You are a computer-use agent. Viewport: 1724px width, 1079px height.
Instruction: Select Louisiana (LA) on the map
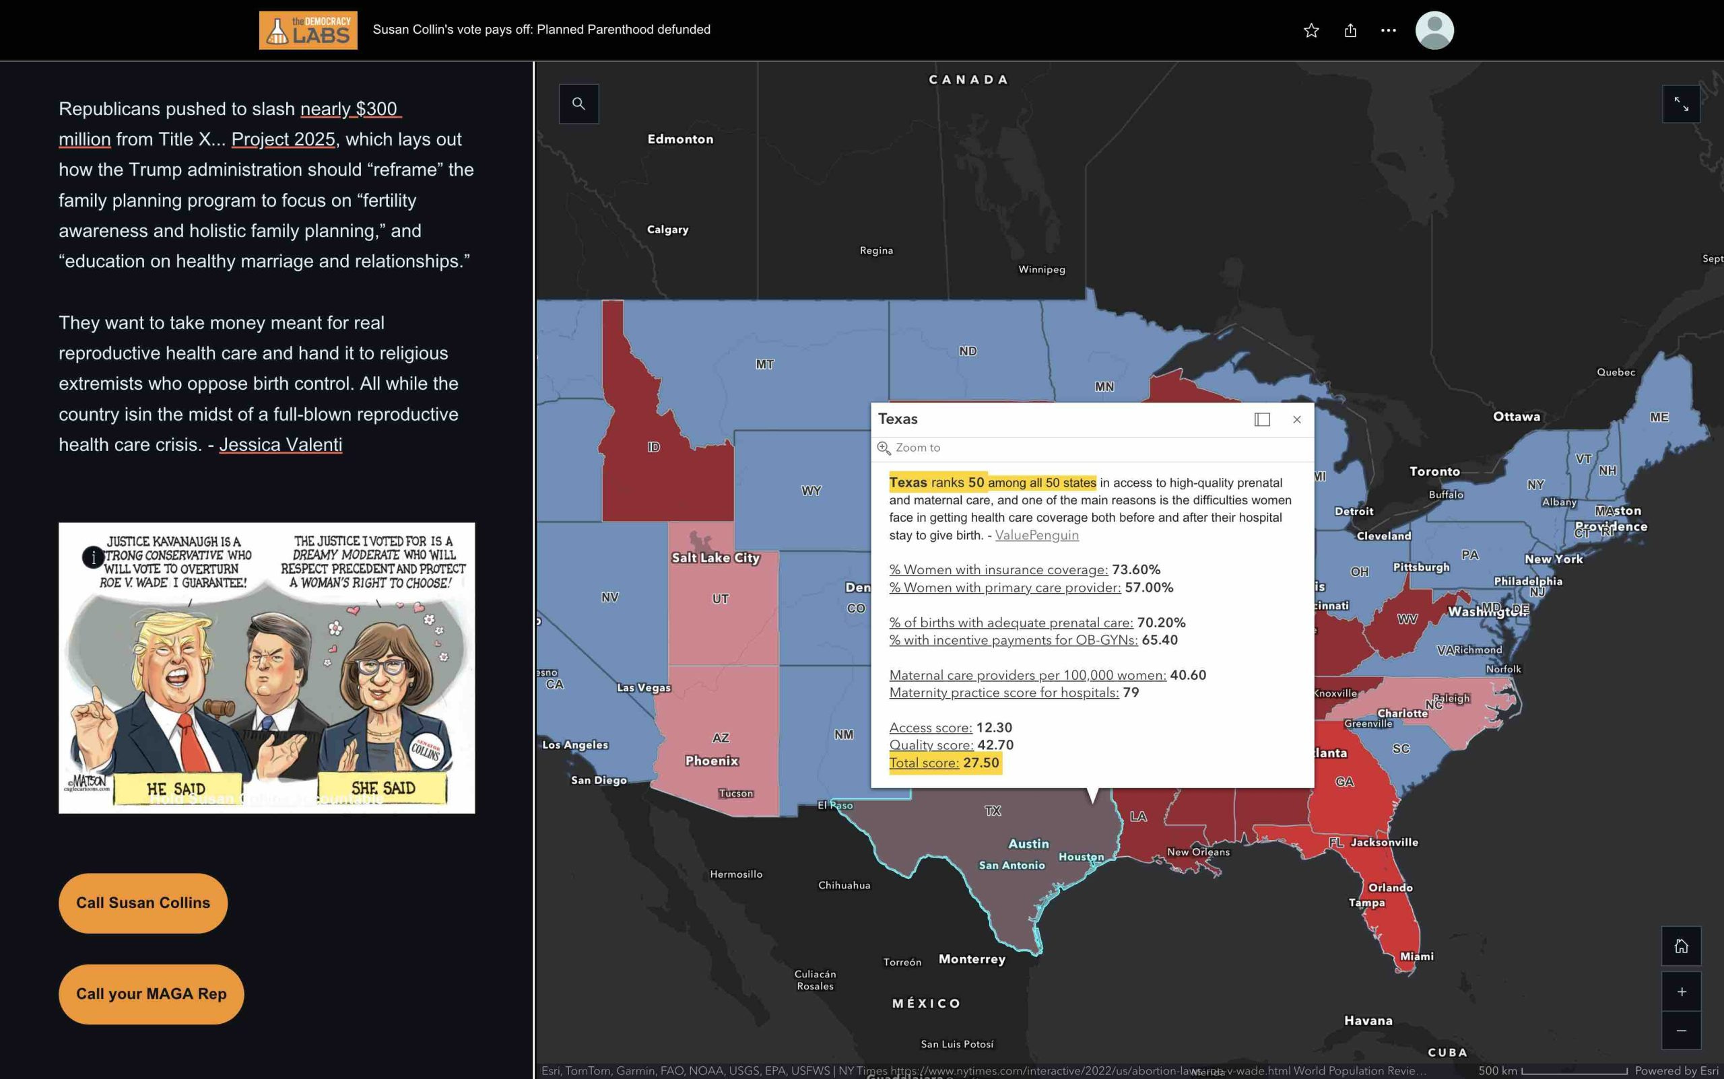coord(1139,816)
